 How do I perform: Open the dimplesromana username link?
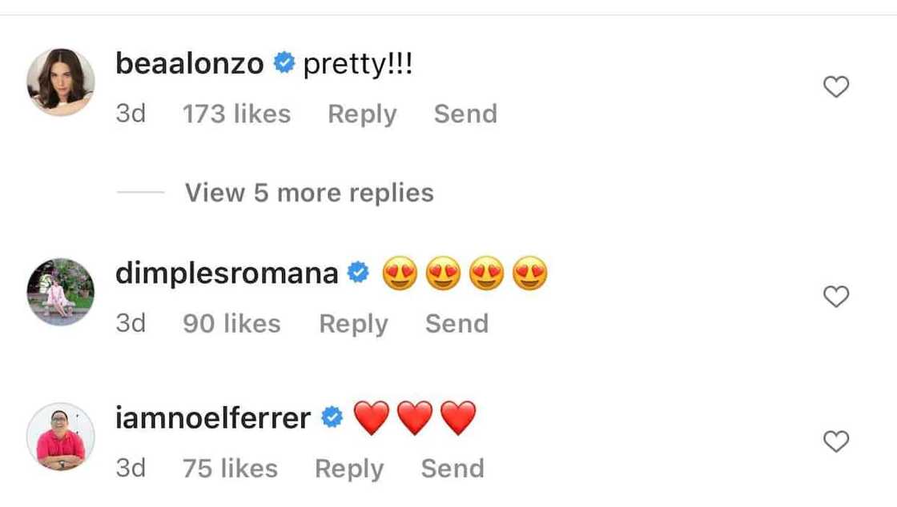[x=227, y=273]
